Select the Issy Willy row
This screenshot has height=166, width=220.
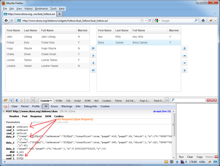[x=139, y=37]
